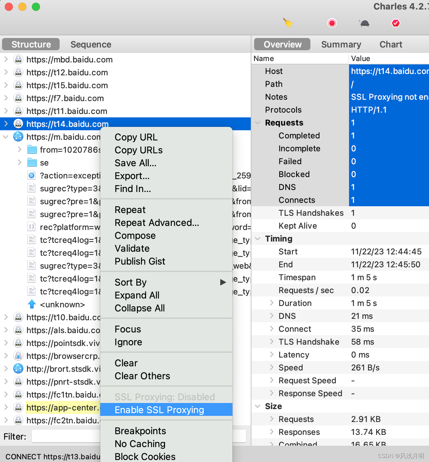Screen dimensions: 429x462
Task: Click the globe icon beside m.baidu.com
Action: [x=18, y=137]
